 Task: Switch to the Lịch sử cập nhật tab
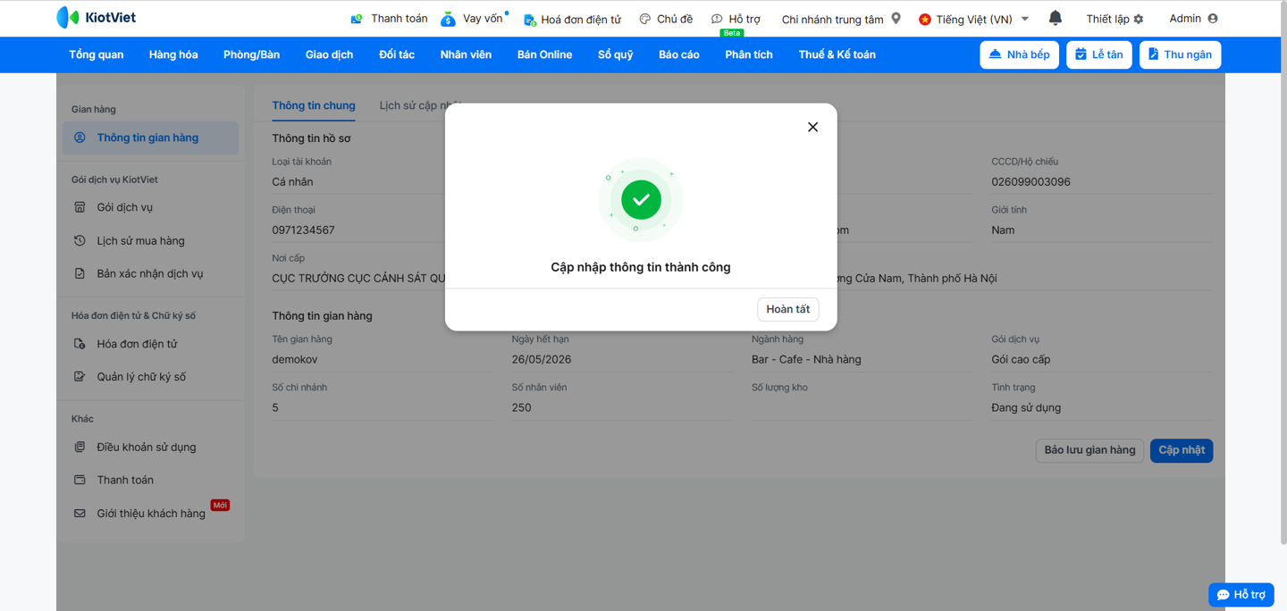click(x=420, y=105)
